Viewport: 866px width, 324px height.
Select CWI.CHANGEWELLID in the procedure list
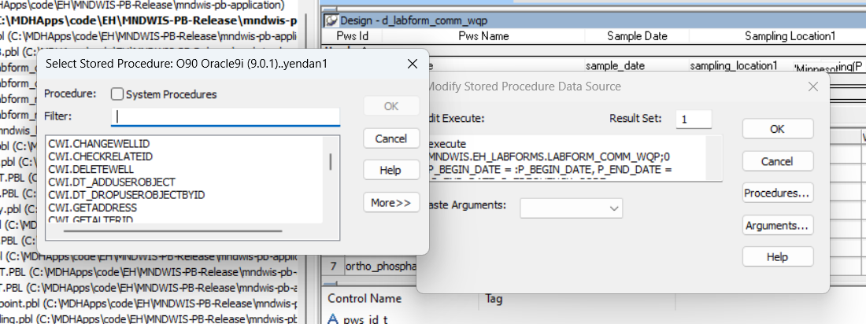pyautogui.click(x=99, y=144)
